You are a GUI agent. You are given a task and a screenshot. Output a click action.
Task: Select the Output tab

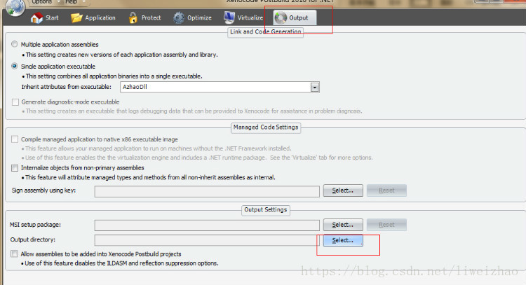(x=295, y=18)
